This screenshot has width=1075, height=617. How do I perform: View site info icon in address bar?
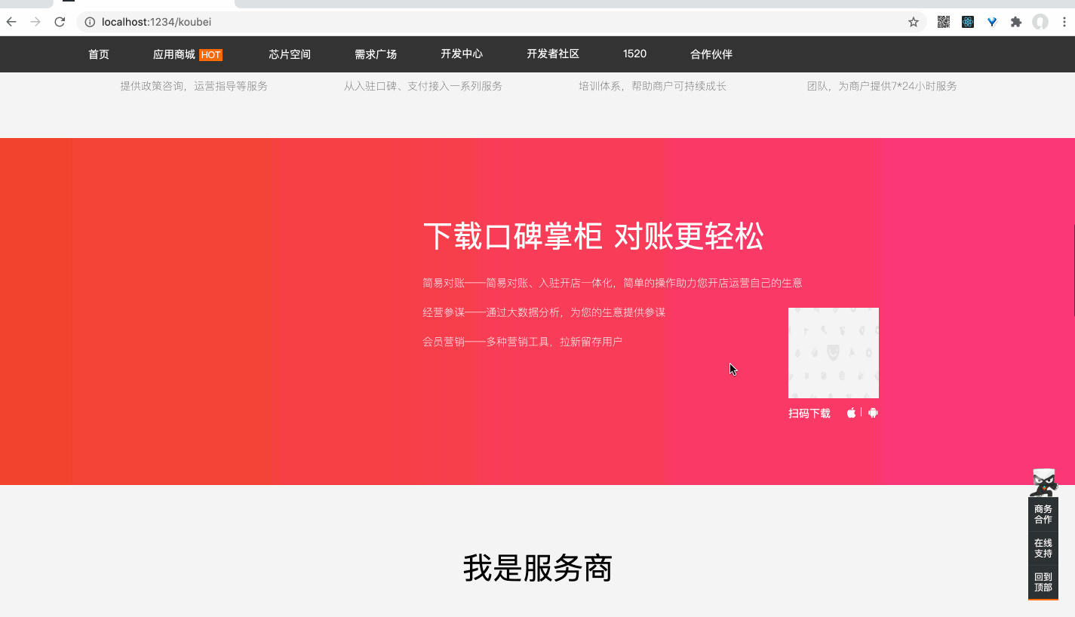tap(90, 22)
